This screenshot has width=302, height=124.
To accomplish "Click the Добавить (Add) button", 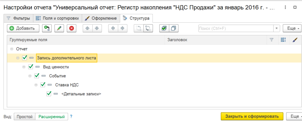I will coord(23,28).
